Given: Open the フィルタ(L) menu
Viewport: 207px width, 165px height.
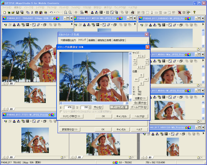Looking at the screenshot, I should tap(76, 7).
